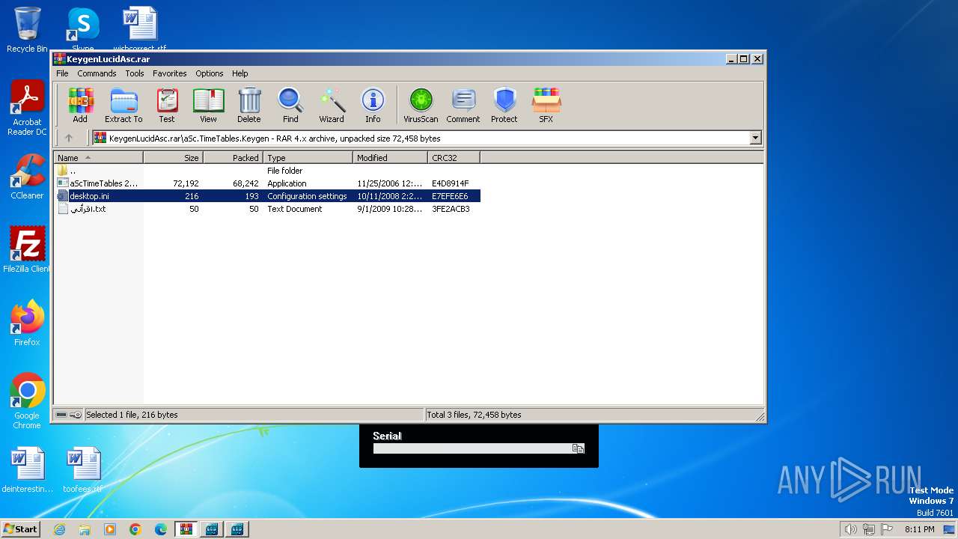Sort by Type column header

click(308, 157)
